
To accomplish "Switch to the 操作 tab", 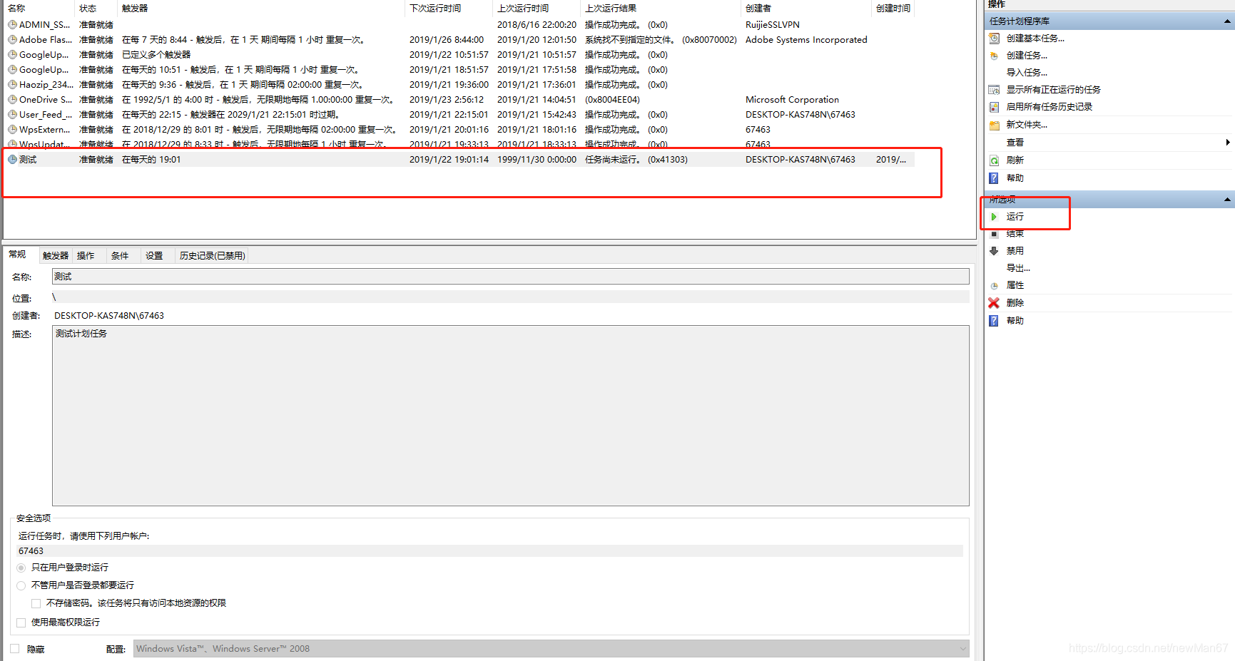I will pyautogui.click(x=86, y=256).
